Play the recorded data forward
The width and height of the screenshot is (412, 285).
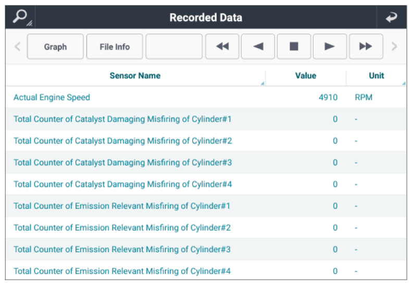[329, 47]
